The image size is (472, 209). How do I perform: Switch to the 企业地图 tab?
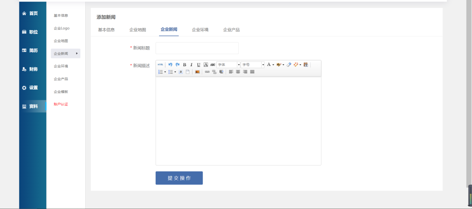click(x=137, y=30)
